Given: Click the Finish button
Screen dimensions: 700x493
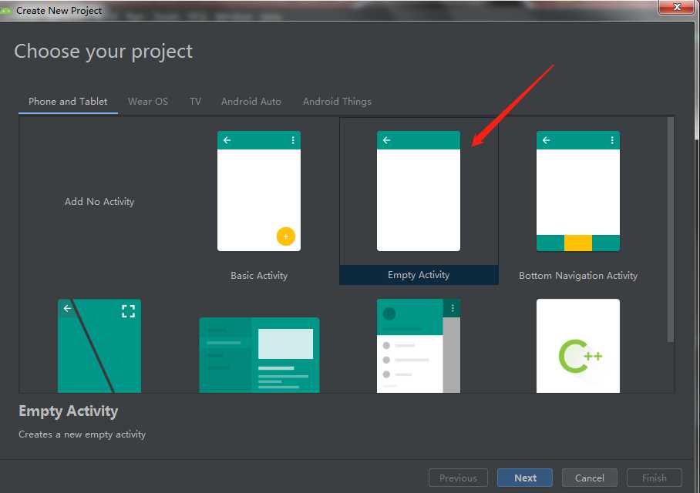Looking at the screenshot, I should click(x=654, y=478).
